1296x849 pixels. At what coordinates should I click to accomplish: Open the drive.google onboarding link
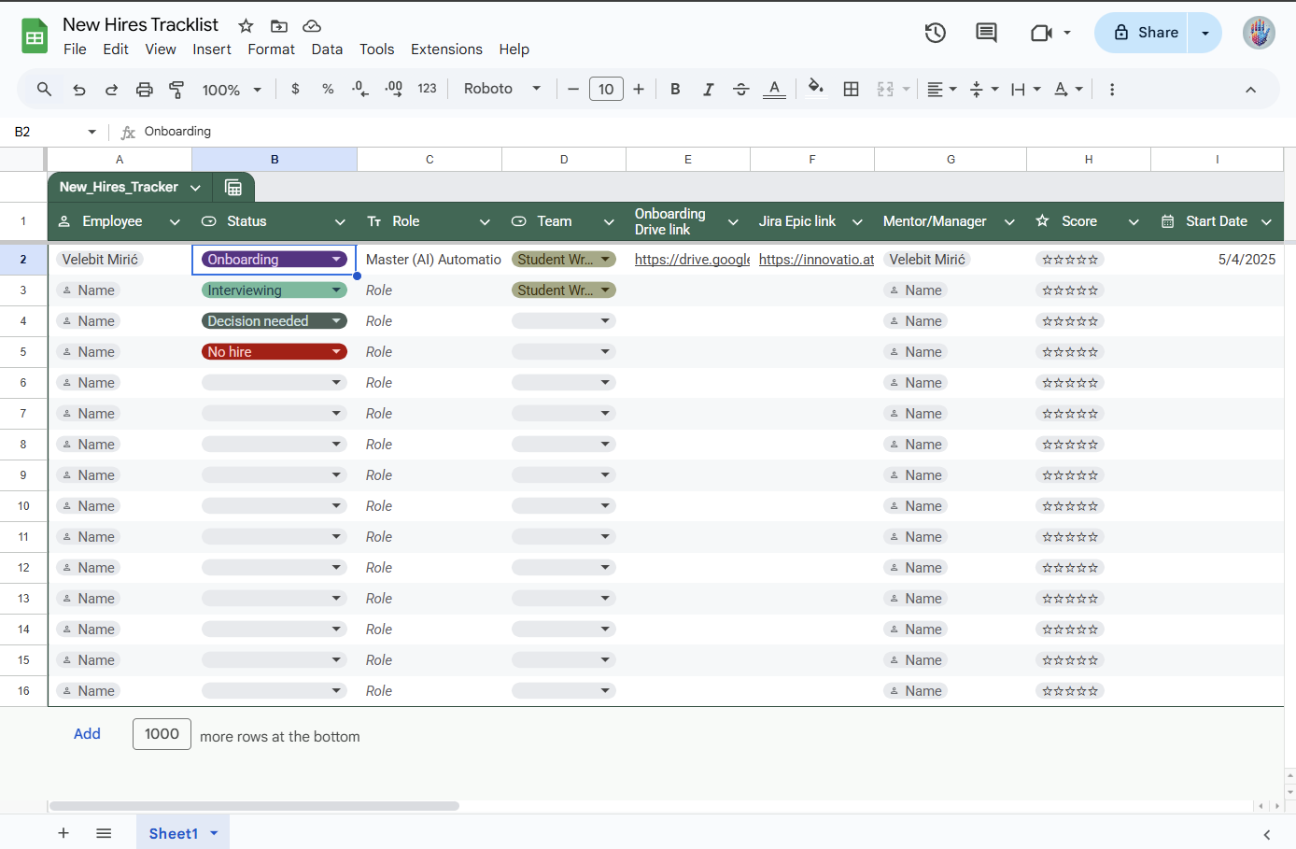point(692,259)
